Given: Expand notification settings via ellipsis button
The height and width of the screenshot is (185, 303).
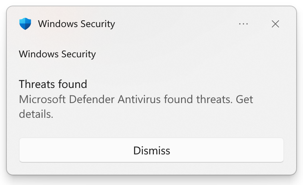Looking at the screenshot, I should 243,24.
